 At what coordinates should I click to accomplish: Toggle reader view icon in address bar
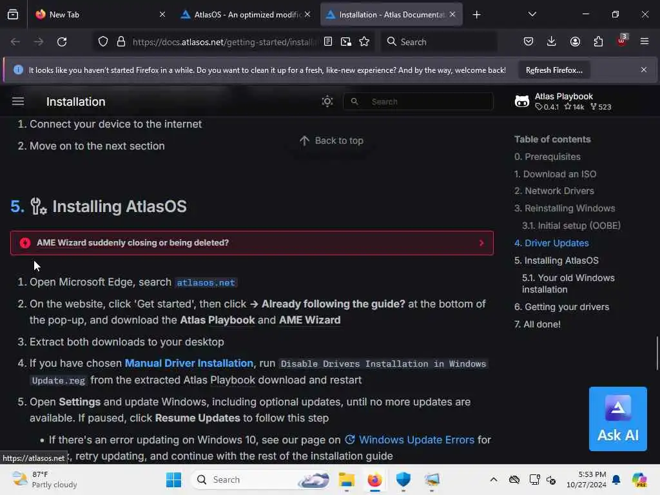click(328, 42)
